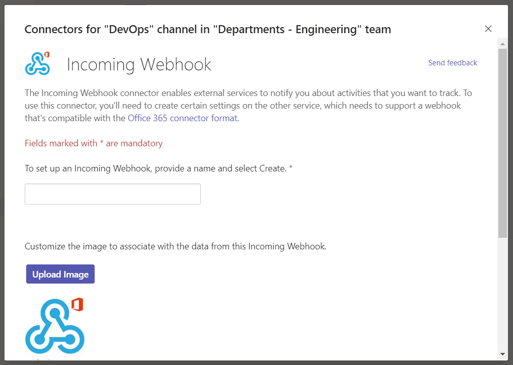513x365 pixels.
Task: Close the Connectors dialog with the X
Action: tap(488, 29)
